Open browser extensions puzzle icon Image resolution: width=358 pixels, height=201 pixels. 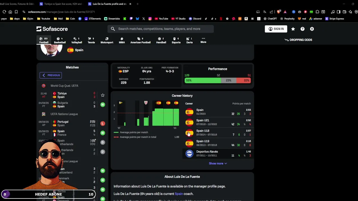point(317,12)
